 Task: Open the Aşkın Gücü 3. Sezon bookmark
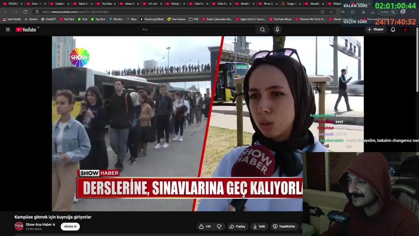pos(251,19)
